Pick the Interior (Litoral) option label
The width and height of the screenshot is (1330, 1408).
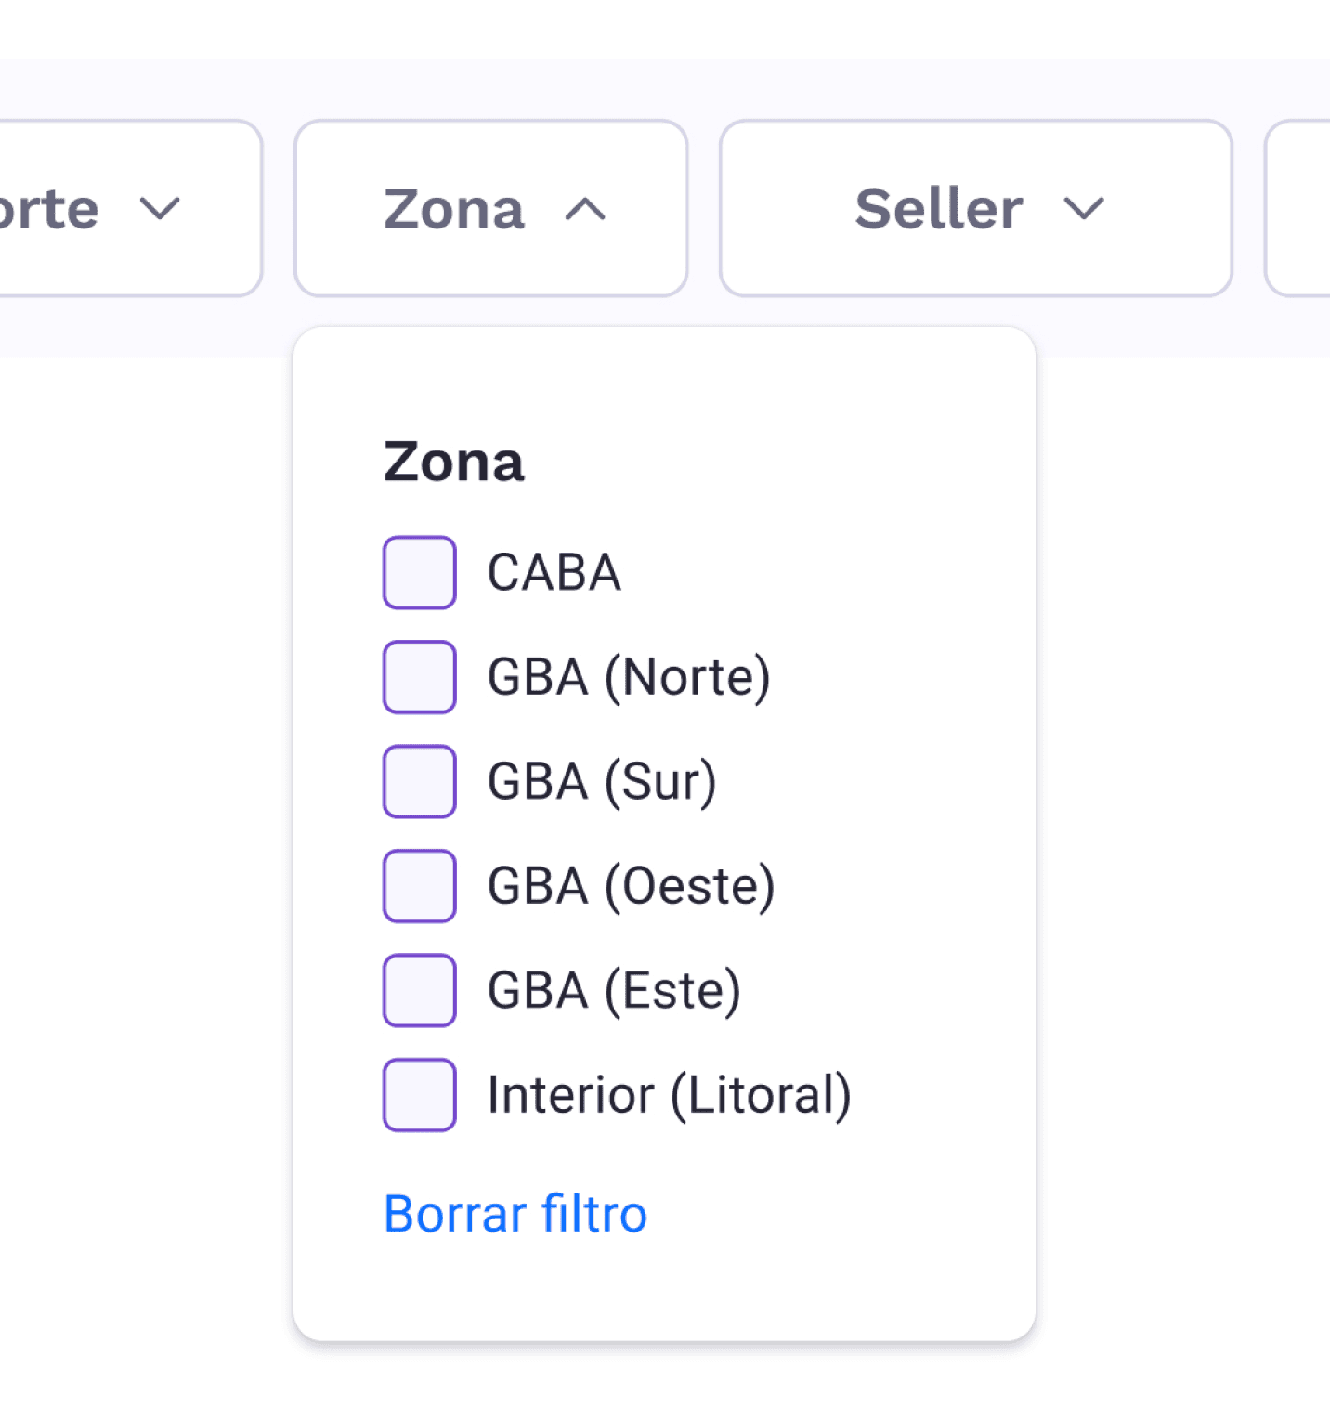click(x=669, y=1095)
